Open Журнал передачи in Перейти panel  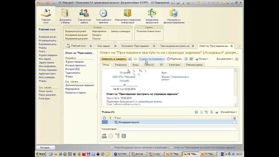75,61
